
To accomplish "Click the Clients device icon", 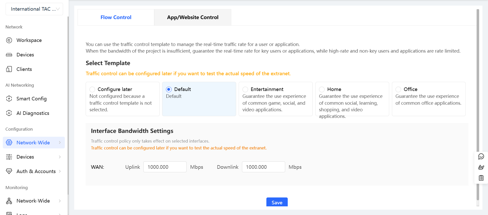I will tap(9, 69).
